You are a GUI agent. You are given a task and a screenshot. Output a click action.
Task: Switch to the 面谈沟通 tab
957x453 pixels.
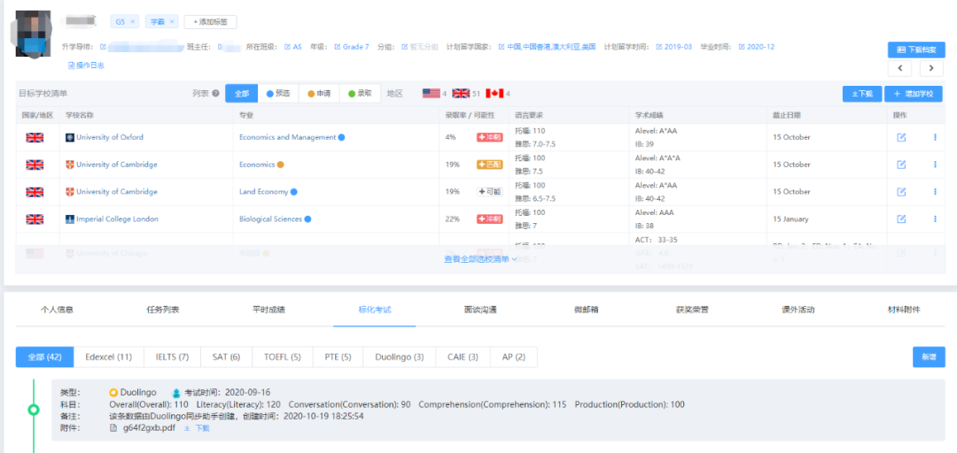tap(480, 310)
